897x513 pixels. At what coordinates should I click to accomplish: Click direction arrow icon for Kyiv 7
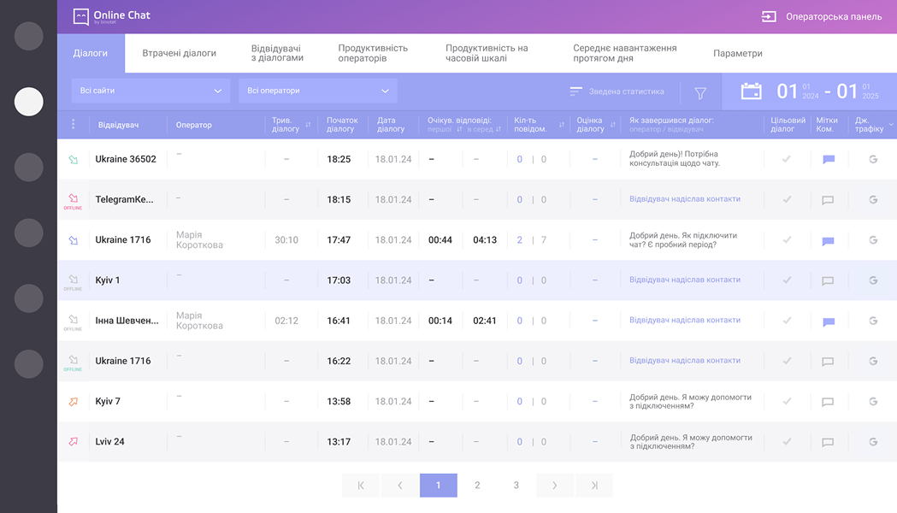[74, 401]
